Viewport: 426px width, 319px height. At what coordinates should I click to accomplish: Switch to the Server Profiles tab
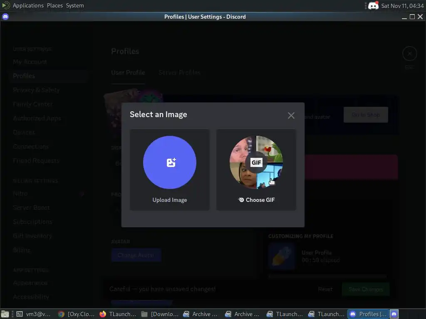[179, 73]
